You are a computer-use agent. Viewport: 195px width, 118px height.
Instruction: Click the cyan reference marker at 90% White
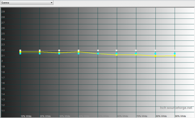tap(175, 54)
